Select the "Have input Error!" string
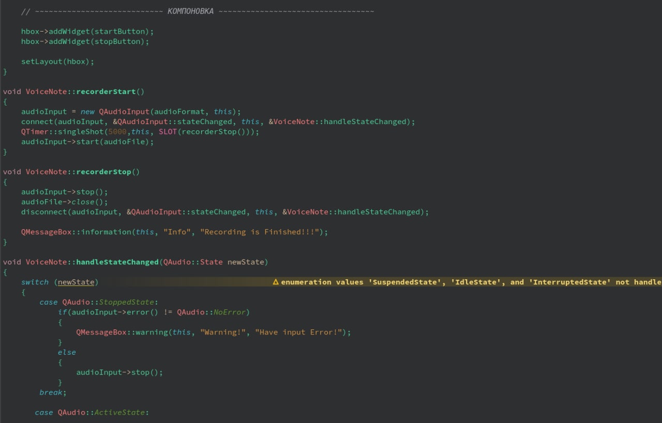The height and width of the screenshot is (423, 662). click(298, 333)
